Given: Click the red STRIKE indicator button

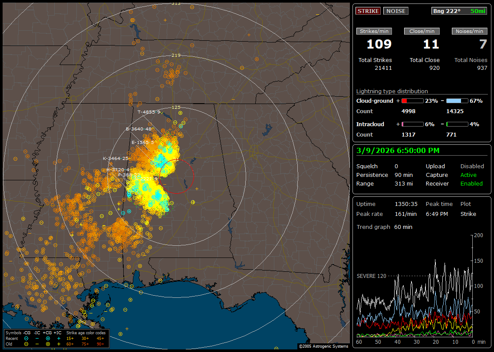Looking at the screenshot, I should (368, 11).
